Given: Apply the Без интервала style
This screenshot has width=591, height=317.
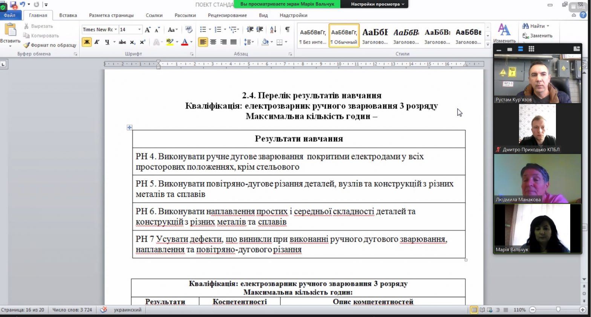Looking at the screenshot, I should [312, 35].
